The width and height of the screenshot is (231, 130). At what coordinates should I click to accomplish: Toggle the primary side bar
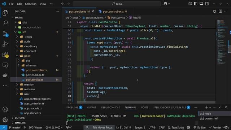196,4
